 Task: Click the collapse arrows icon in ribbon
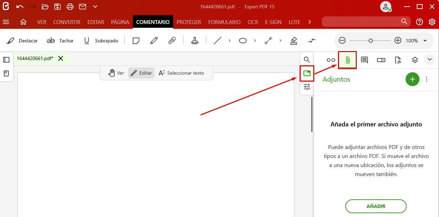312,41
